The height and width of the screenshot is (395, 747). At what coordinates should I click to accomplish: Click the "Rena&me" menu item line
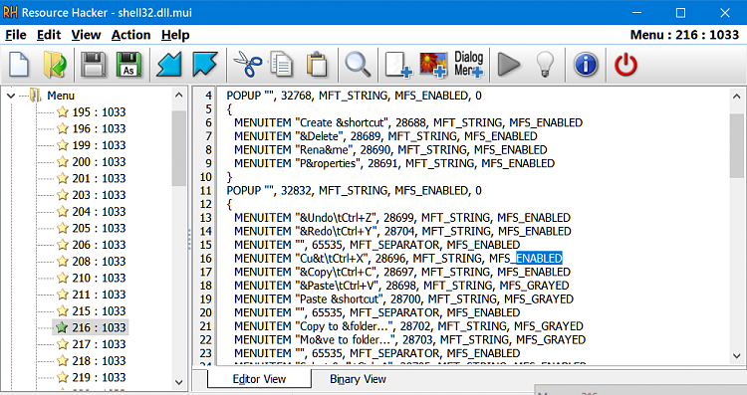[x=390, y=150]
